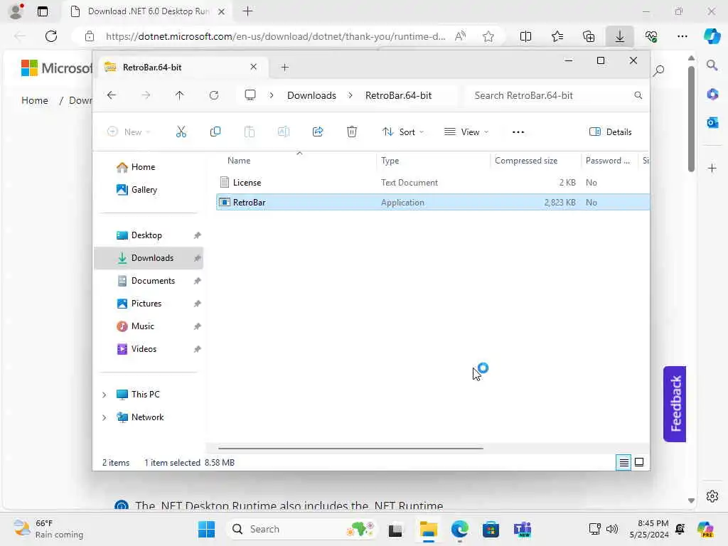Open View dropdown in Explorer toolbar
This screenshot has width=728, height=546.
[466, 132]
